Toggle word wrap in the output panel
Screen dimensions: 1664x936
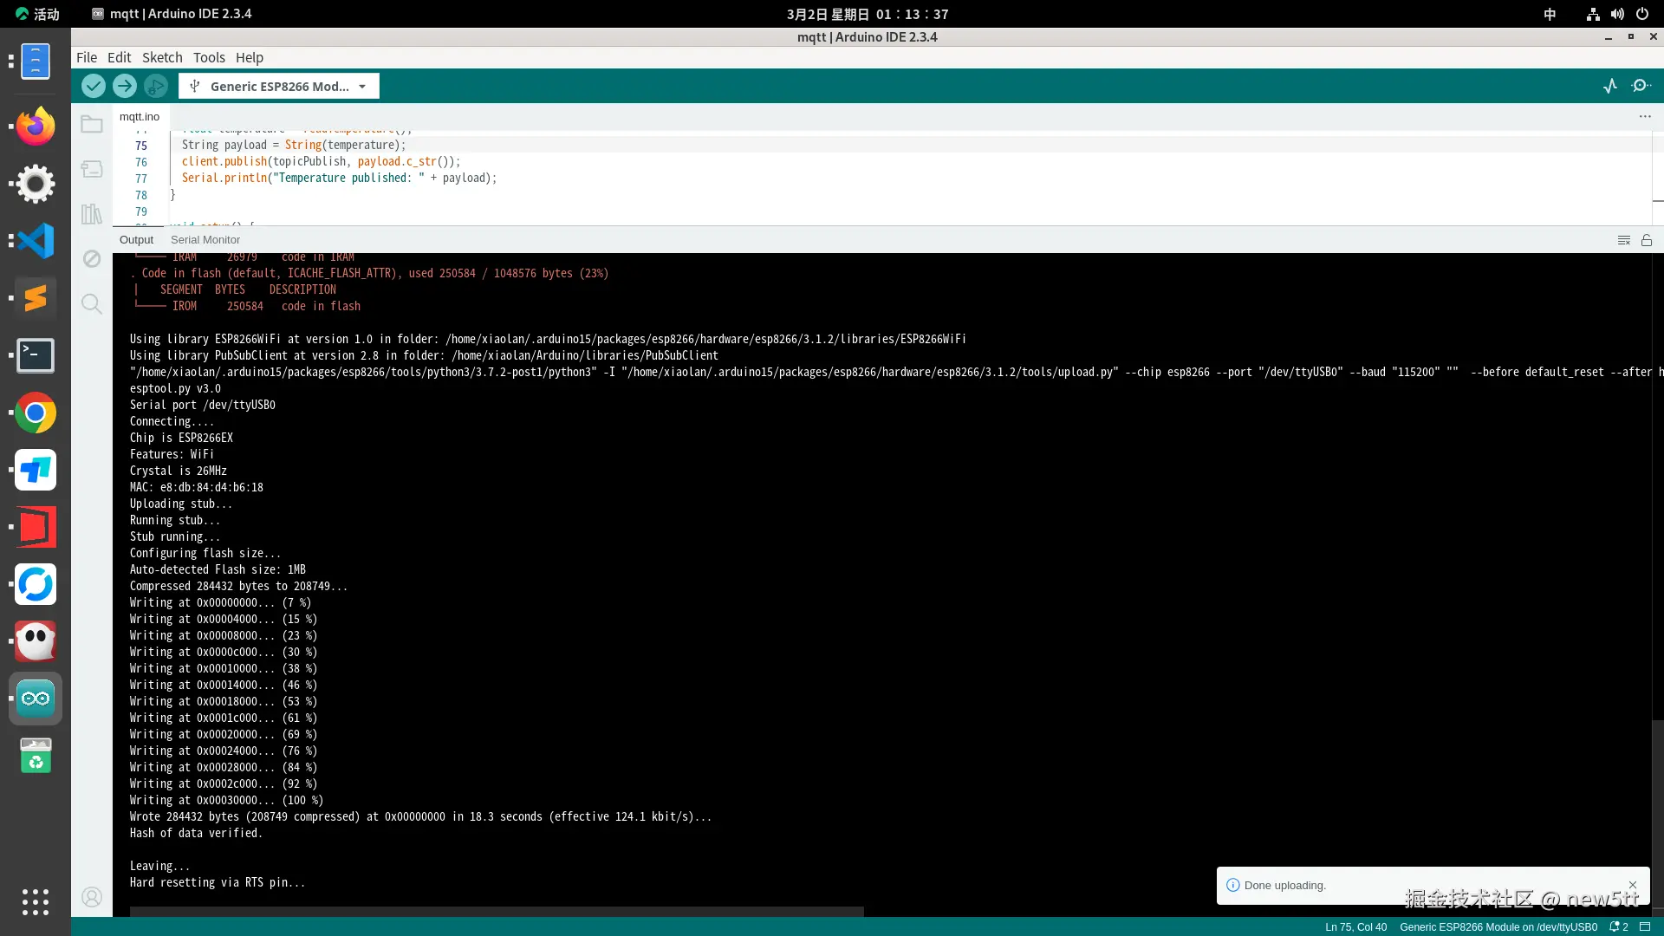tap(1624, 240)
